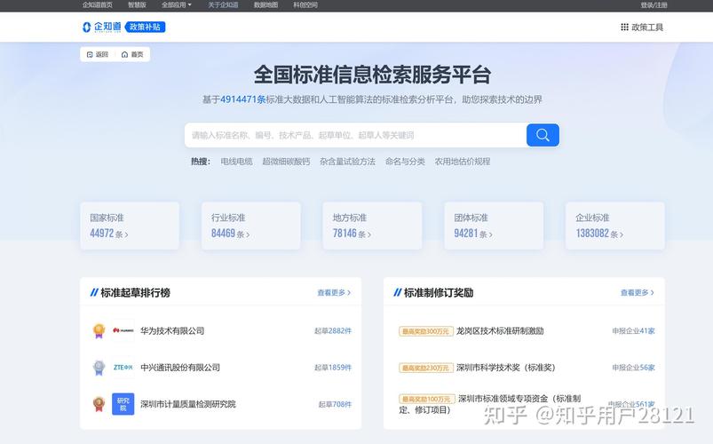This screenshot has width=713, height=444.
Task: Click 查看更多 in 标准起草排行榜
Action: [334, 292]
